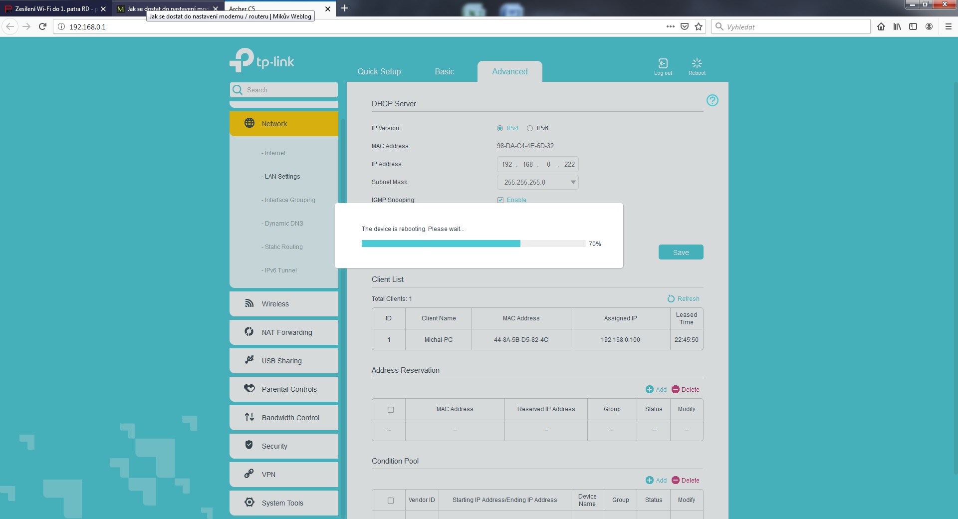Image resolution: width=958 pixels, height=519 pixels.
Task: Open the Interface Grouping submenu item
Action: click(288, 200)
